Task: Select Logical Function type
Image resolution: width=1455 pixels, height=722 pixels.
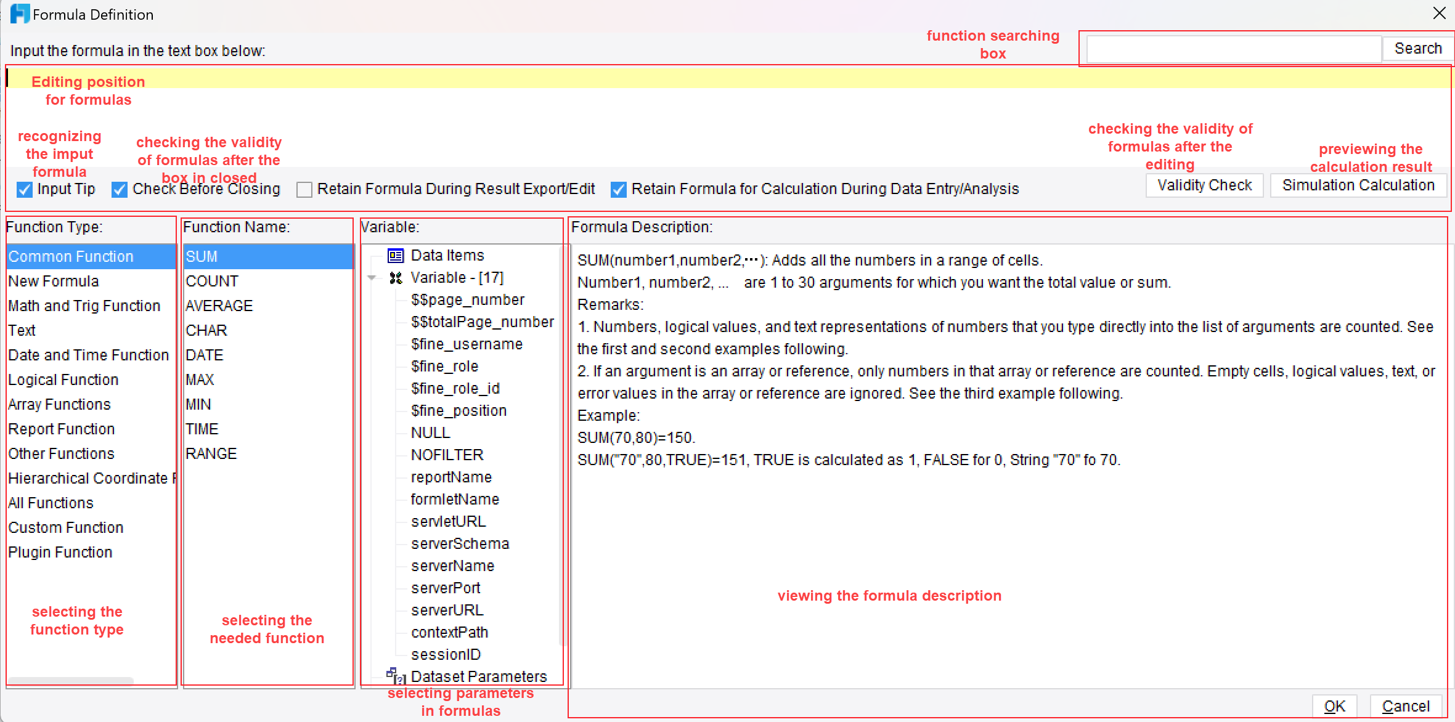Action: click(x=91, y=379)
